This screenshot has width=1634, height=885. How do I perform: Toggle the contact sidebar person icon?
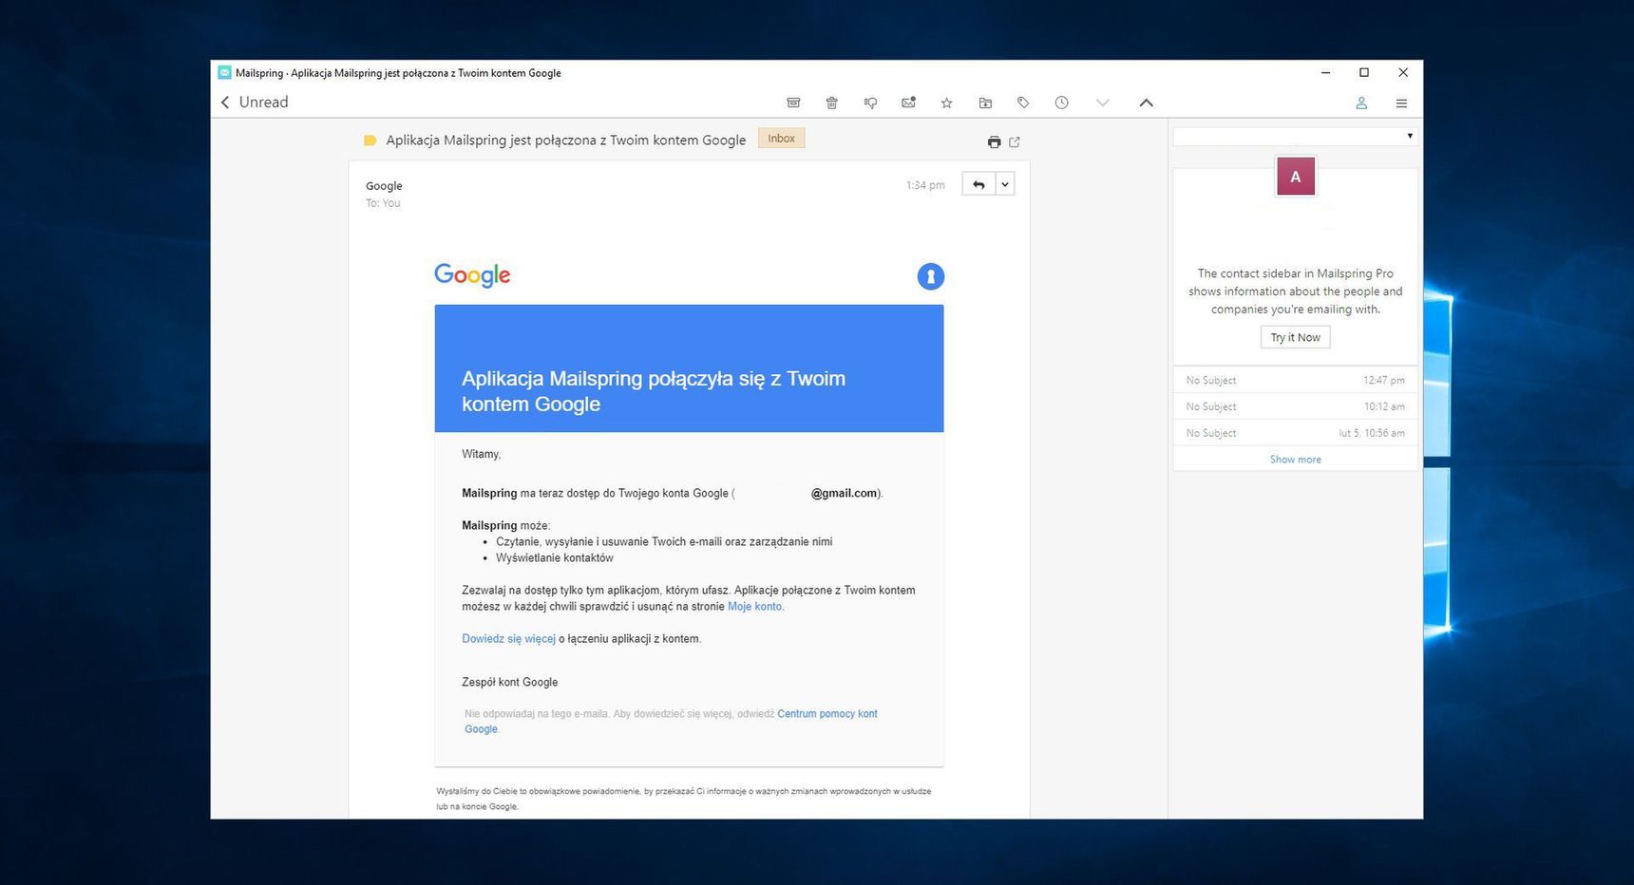(1361, 103)
